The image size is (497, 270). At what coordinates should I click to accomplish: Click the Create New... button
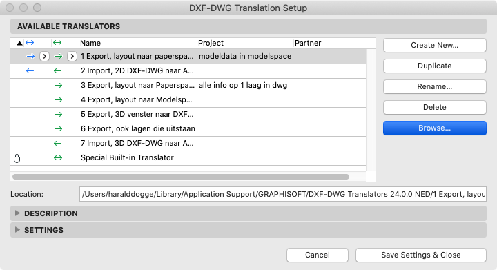(x=435, y=45)
